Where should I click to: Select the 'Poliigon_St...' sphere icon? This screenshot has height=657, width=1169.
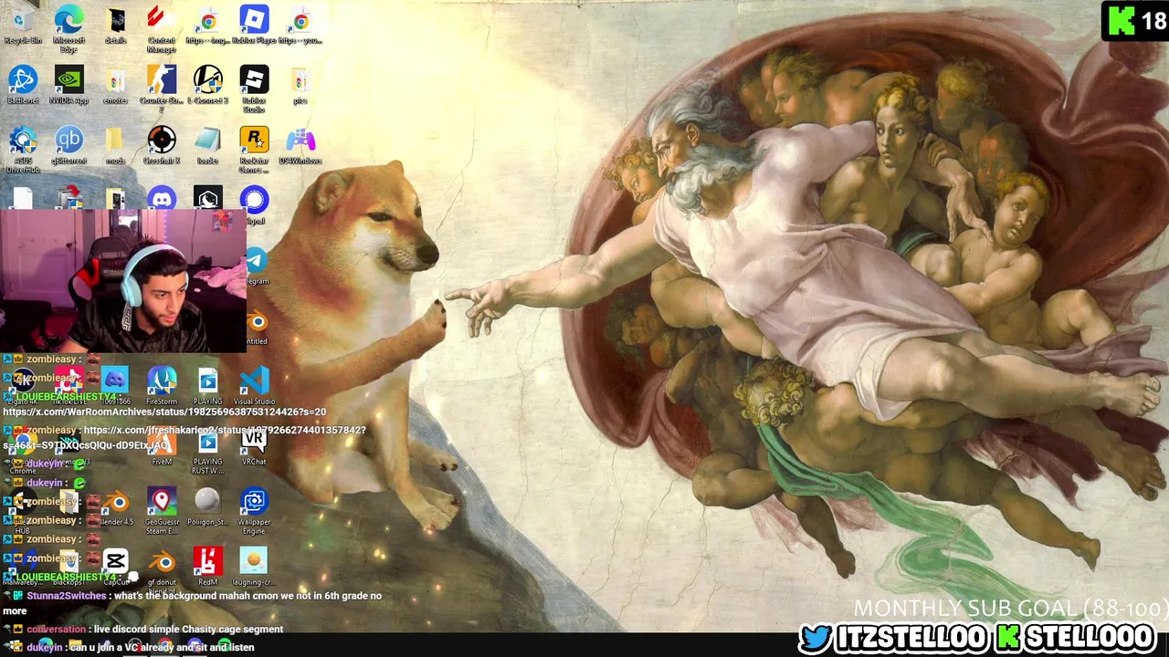tap(208, 506)
